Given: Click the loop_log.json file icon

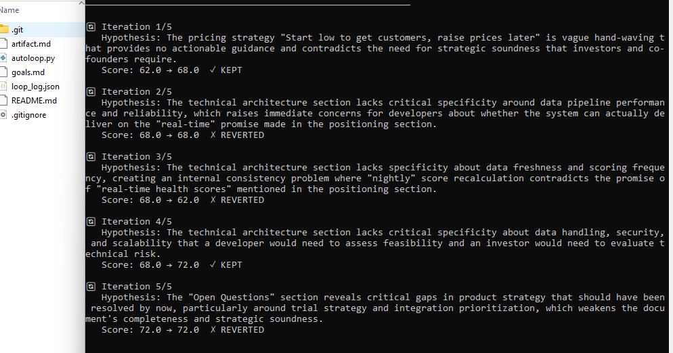Looking at the screenshot, I should coord(4,87).
